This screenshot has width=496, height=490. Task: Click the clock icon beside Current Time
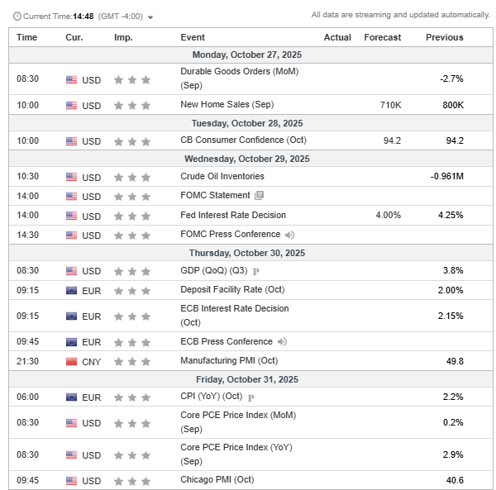(x=16, y=17)
